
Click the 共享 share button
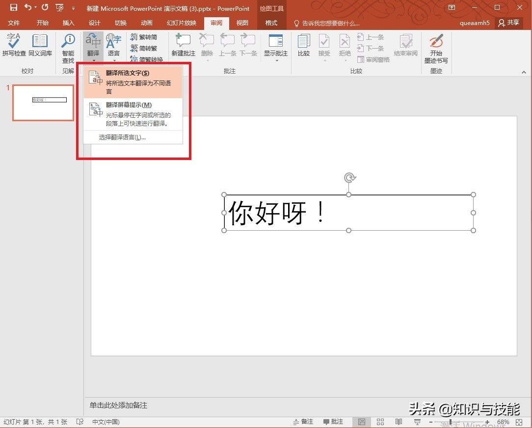(x=508, y=23)
